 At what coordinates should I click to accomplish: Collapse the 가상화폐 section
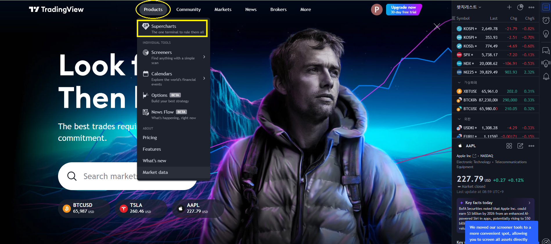459,83
